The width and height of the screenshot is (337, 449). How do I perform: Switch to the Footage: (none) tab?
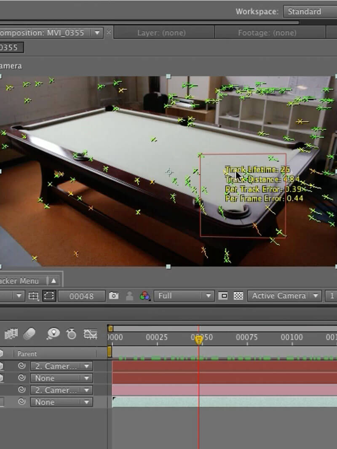(x=267, y=32)
